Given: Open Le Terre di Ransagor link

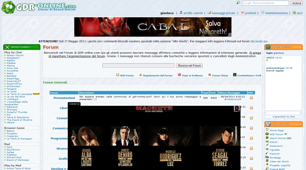Looking at the screenshot, I should [19, 139].
